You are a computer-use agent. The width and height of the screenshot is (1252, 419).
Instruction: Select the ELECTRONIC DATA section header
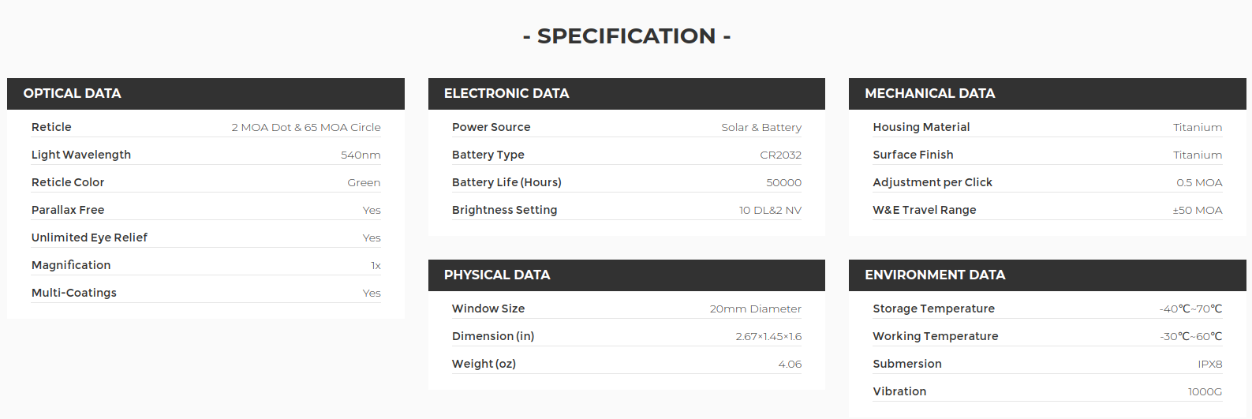(x=626, y=94)
